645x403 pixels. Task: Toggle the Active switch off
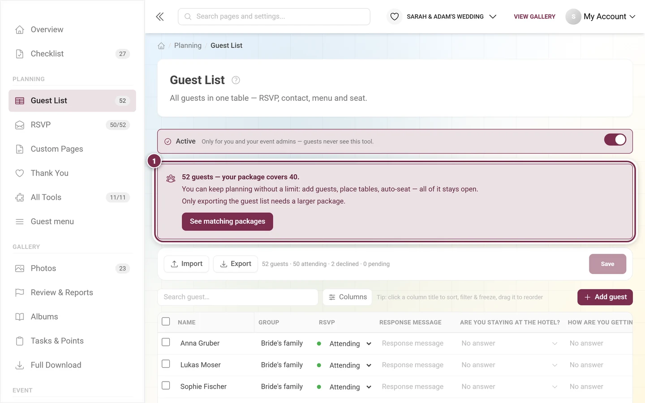pos(615,140)
